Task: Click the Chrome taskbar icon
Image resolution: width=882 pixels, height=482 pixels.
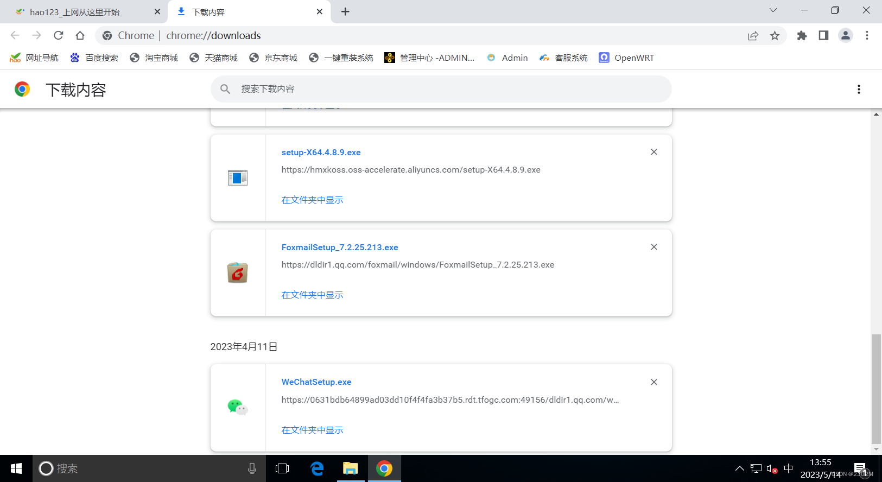Action: pyautogui.click(x=384, y=468)
